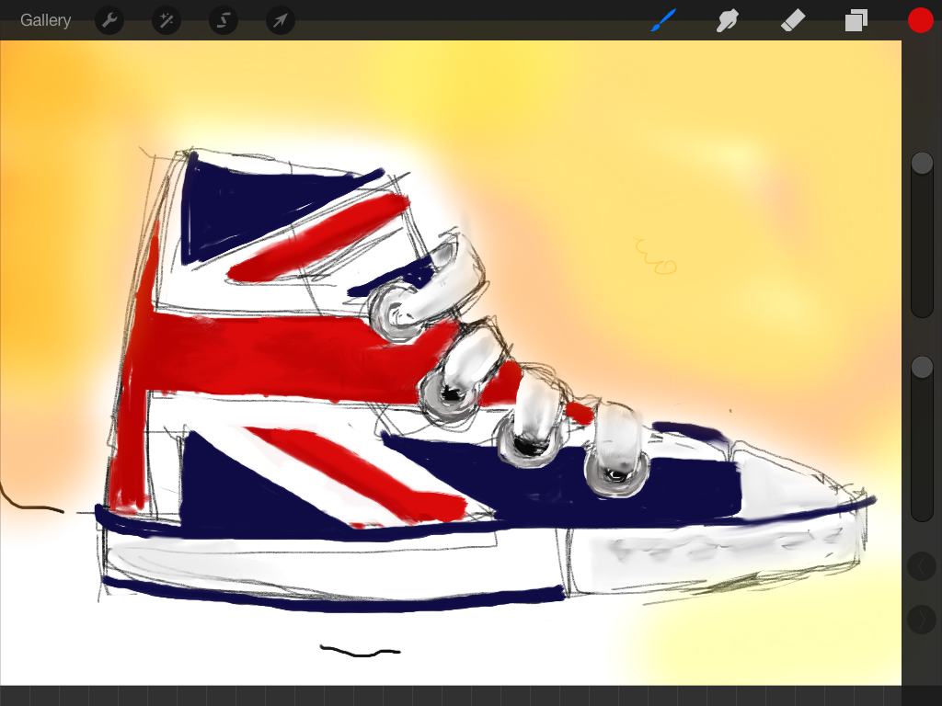Image resolution: width=942 pixels, height=706 pixels.
Task: Tap the Undo arrow button
Action: pos(922,566)
